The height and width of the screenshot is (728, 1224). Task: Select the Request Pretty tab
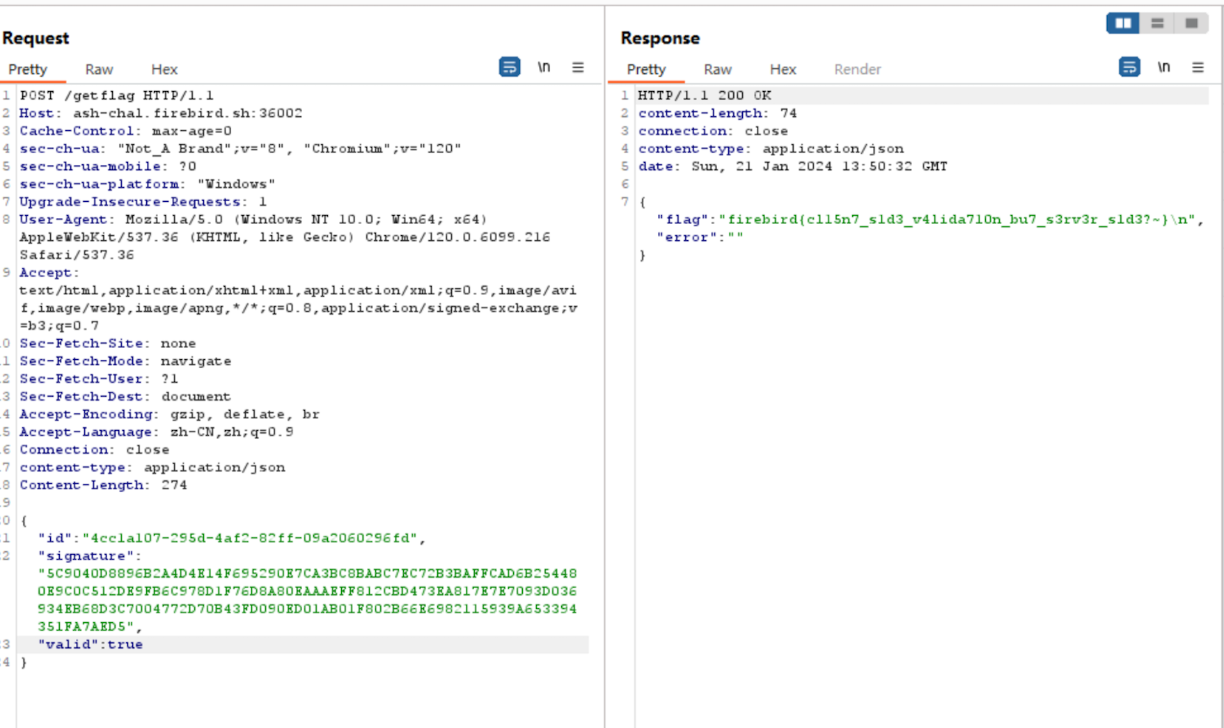pyautogui.click(x=28, y=70)
